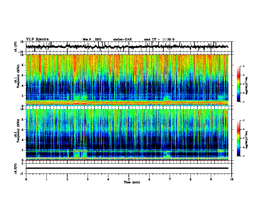Click the ch.2 "Frequency (kHz)" axis label
Viewport: 261px width, 201px height.
18,131
